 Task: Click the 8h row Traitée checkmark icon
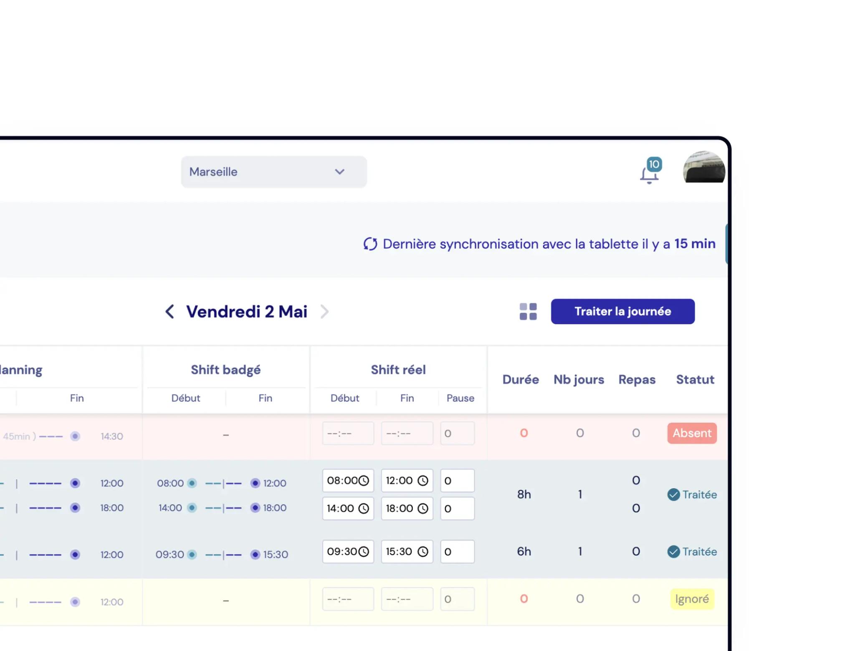click(673, 495)
